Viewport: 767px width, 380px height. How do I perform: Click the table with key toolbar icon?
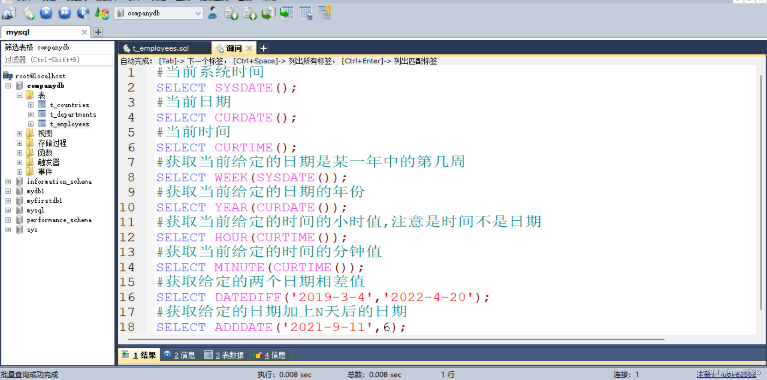point(325,13)
